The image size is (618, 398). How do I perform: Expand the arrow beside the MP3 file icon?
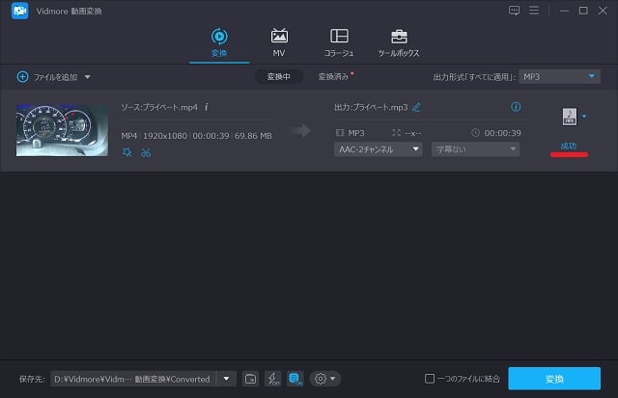(x=584, y=117)
